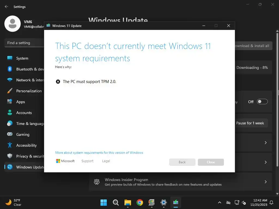Image resolution: width=279 pixels, height=209 pixels.
Task: Open the Legal link in dialog footer
Action: tap(106, 161)
